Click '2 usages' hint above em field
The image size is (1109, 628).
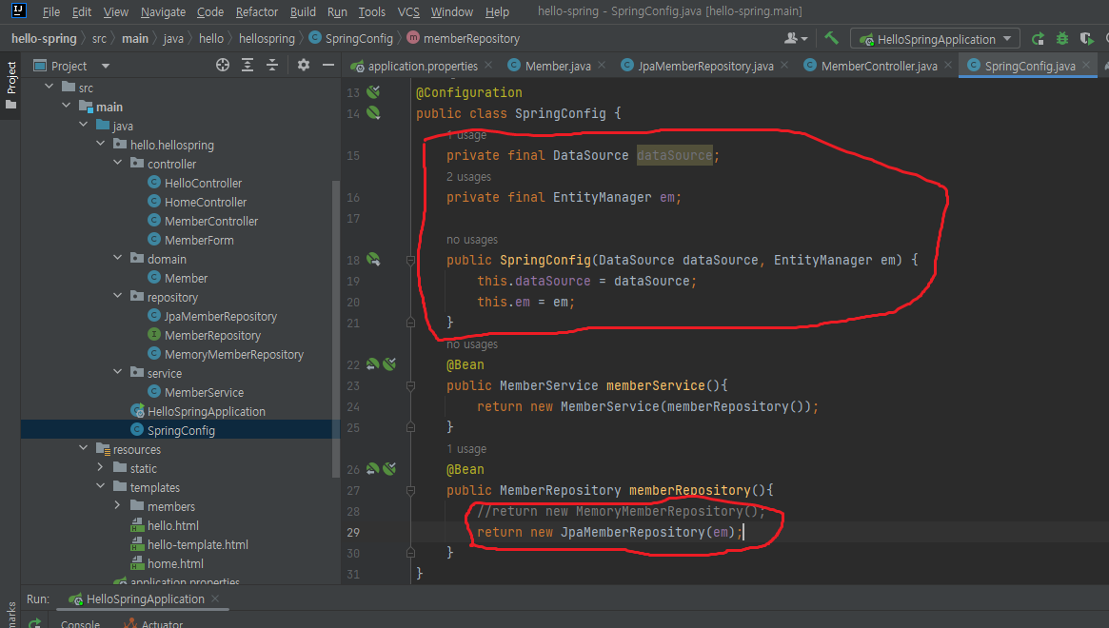468,176
